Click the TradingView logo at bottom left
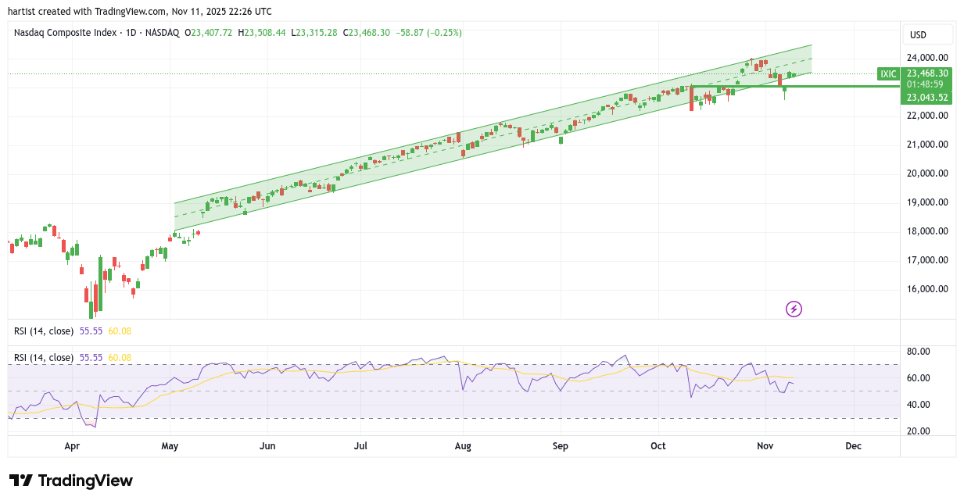This screenshot has width=964, height=504. click(71, 481)
